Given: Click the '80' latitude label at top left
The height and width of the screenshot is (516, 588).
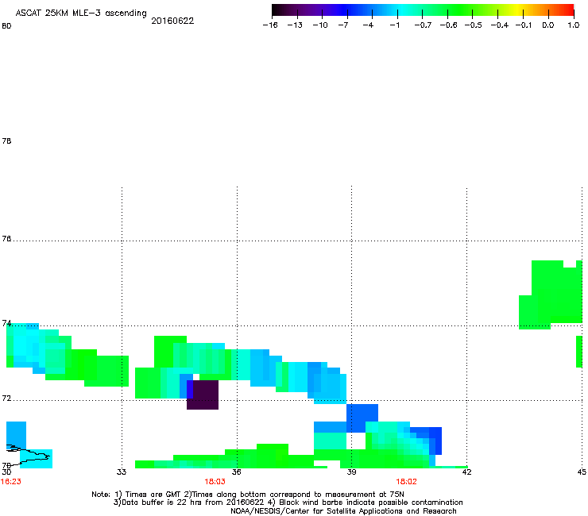Looking at the screenshot, I should click(x=6, y=26).
